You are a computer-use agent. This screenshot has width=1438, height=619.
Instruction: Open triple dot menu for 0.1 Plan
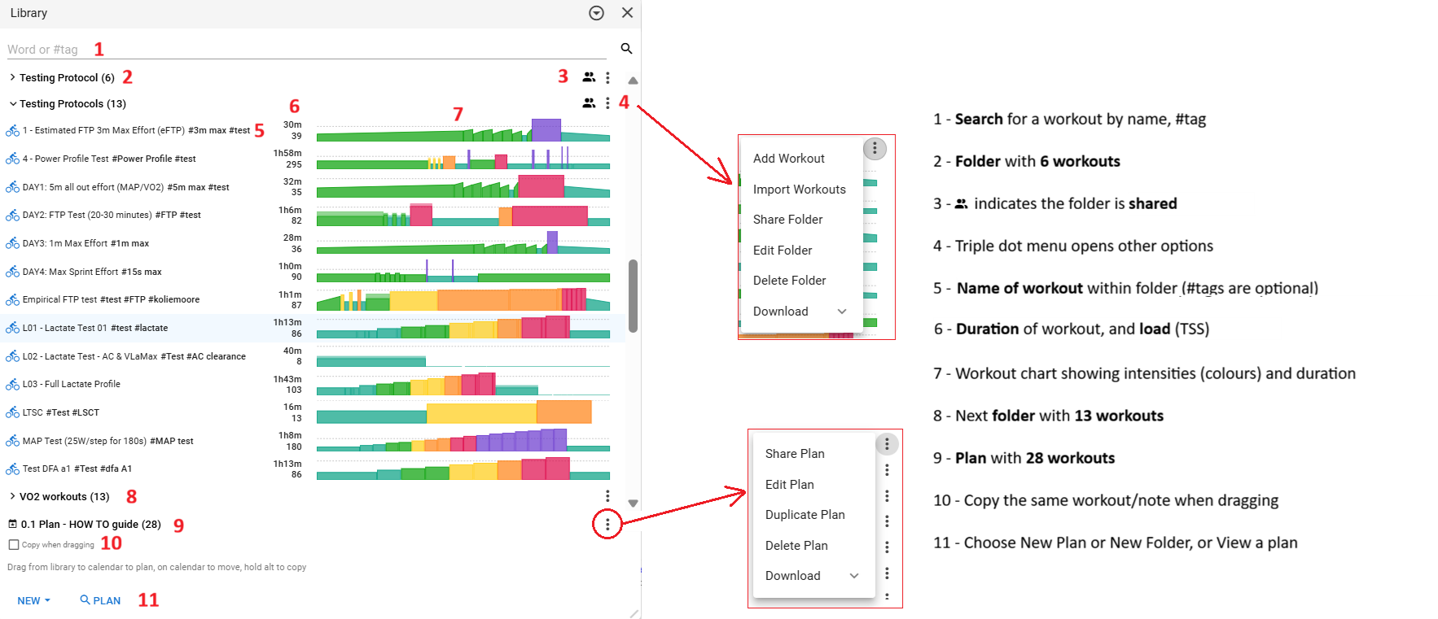pyautogui.click(x=607, y=525)
